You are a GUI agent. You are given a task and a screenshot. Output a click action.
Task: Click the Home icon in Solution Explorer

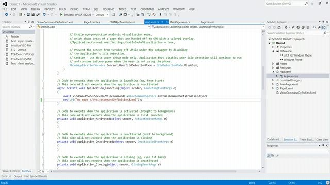coord(279,27)
